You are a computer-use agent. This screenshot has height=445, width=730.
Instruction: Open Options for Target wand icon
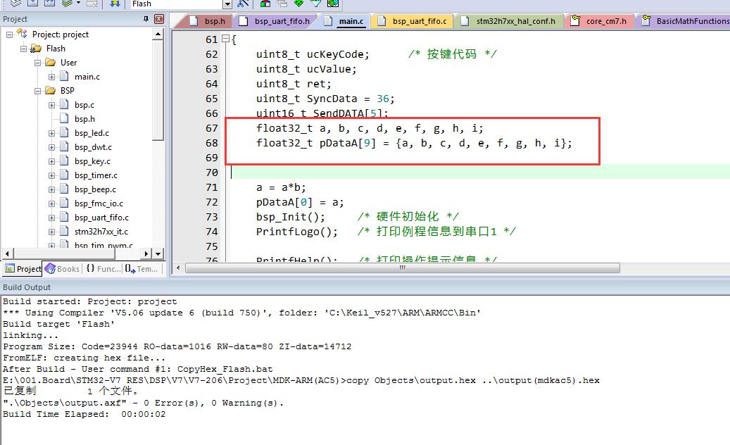244,4
